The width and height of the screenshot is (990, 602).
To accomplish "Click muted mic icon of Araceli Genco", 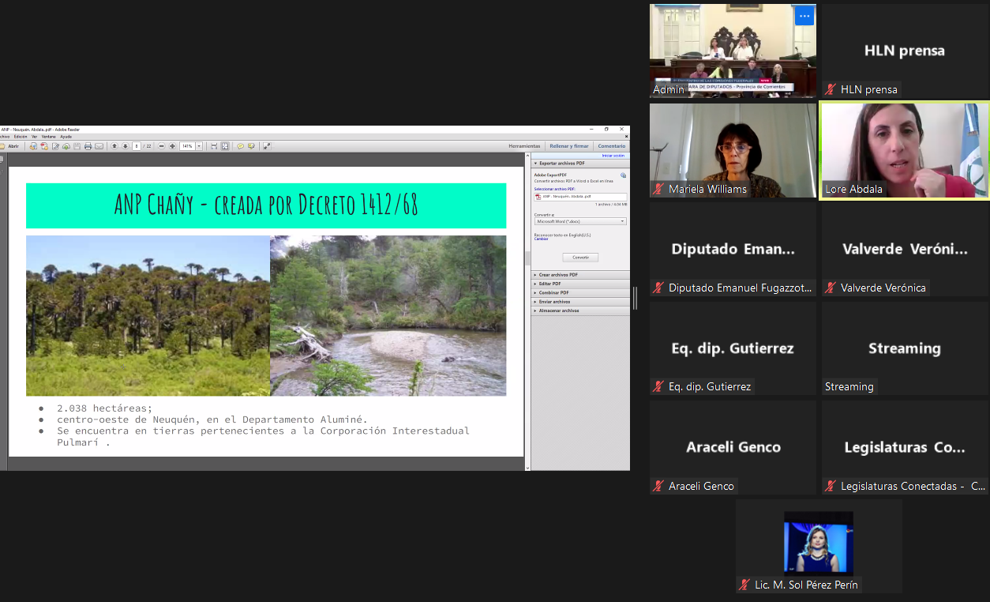I will pyautogui.click(x=658, y=486).
